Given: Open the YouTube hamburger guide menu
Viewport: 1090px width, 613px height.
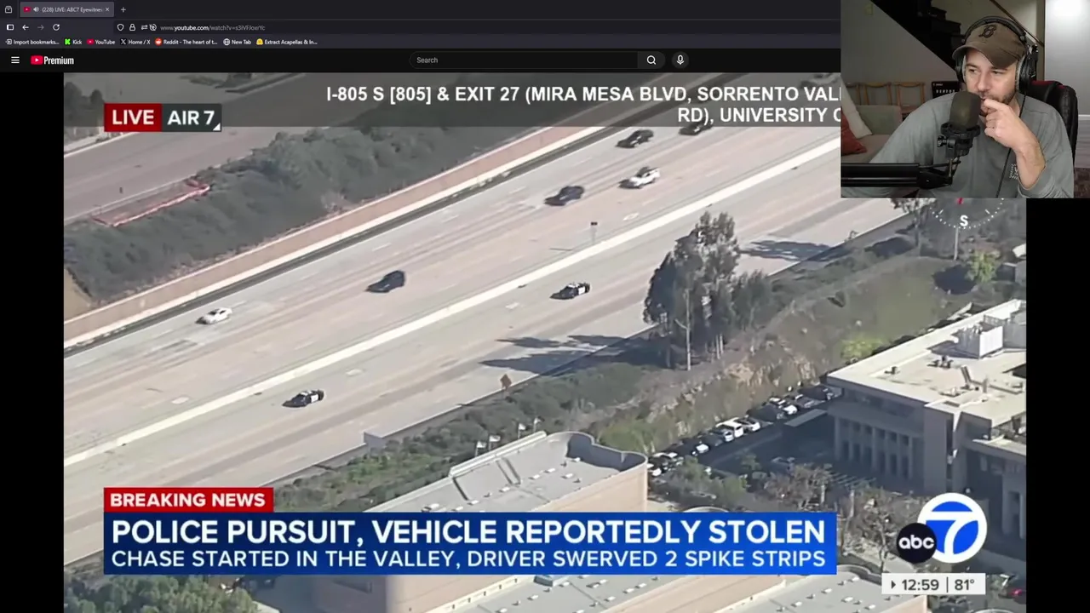Looking at the screenshot, I should [x=14, y=60].
